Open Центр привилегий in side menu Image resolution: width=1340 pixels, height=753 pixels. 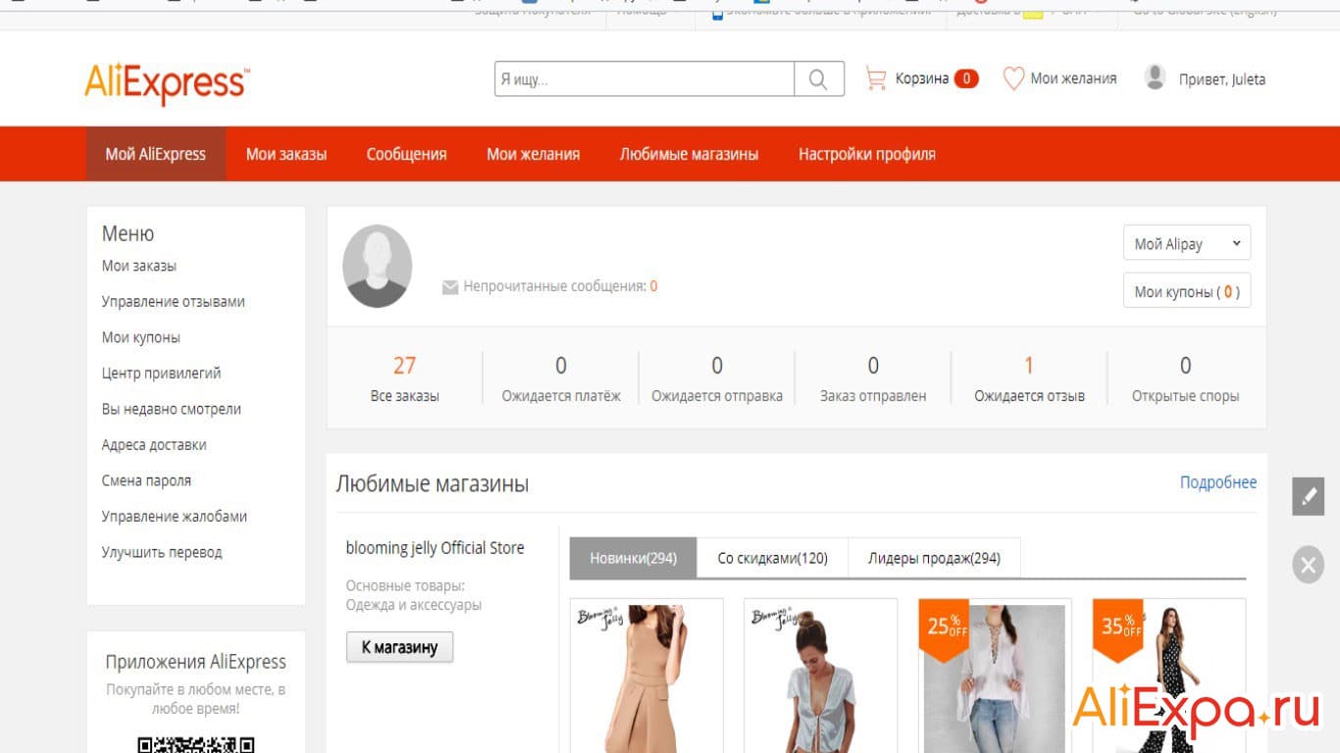coord(162,374)
